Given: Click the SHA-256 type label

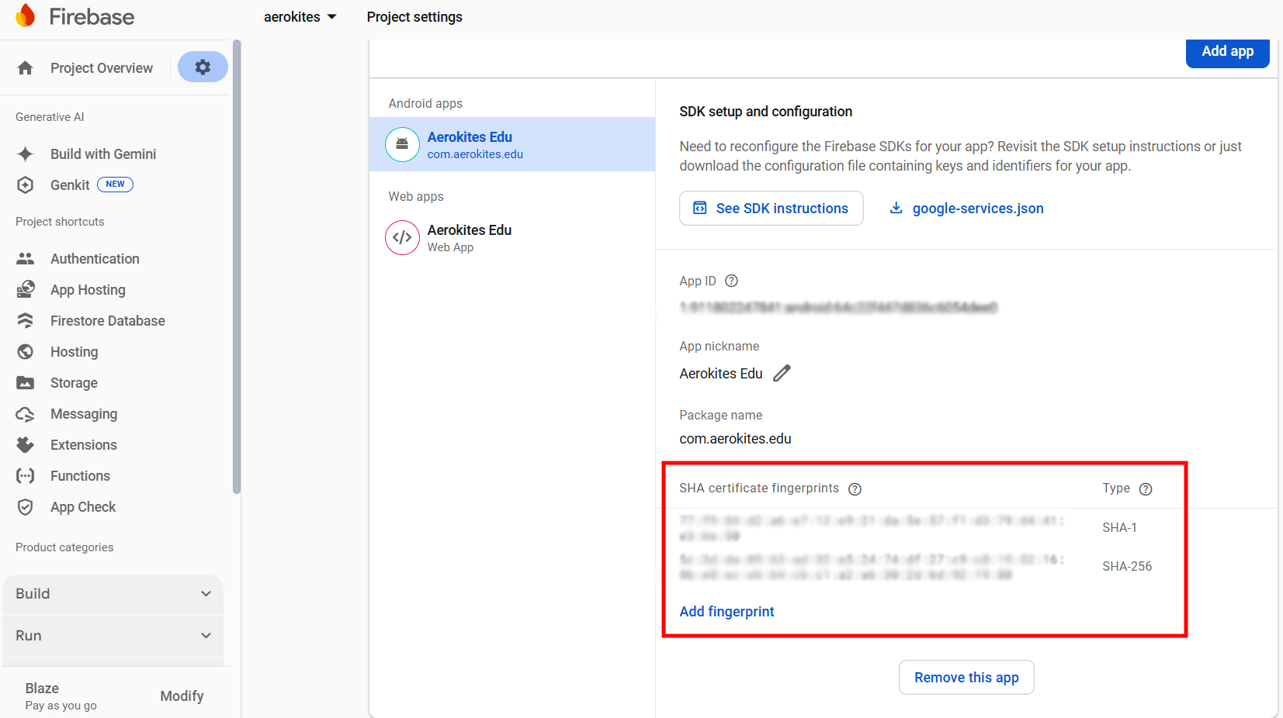Looking at the screenshot, I should click(1127, 566).
